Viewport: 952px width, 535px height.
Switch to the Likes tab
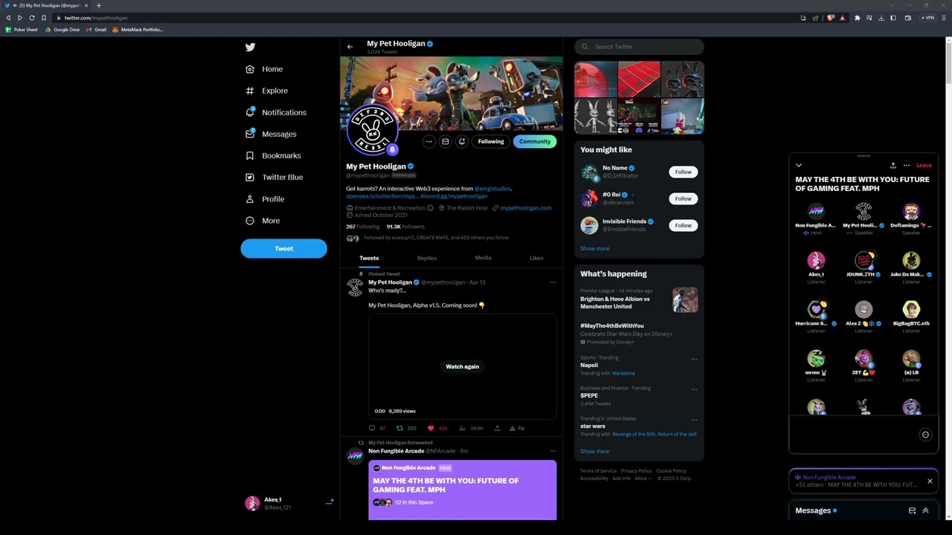click(x=536, y=258)
